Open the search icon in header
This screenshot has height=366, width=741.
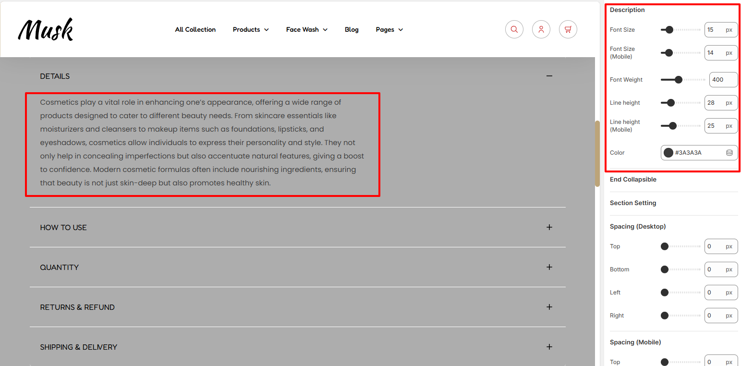pyautogui.click(x=514, y=29)
